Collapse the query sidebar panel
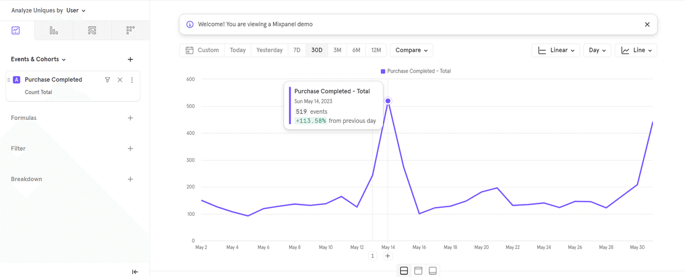The height and width of the screenshot is (277, 685). (135, 272)
